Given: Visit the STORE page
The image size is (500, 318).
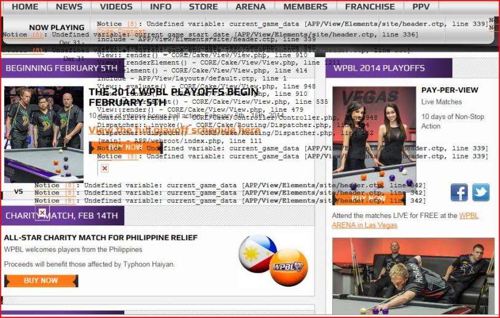Looking at the screenshot, I should 203,7.
